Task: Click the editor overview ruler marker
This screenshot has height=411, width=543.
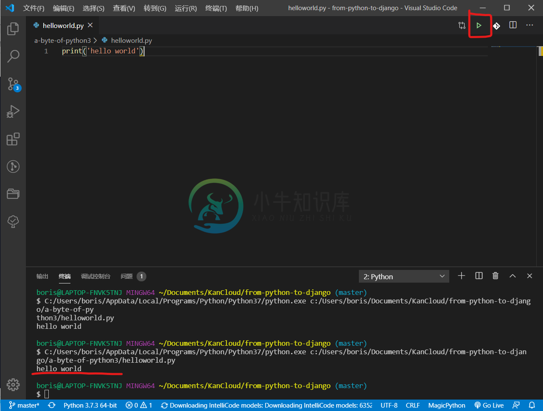Action: [540, 51]
